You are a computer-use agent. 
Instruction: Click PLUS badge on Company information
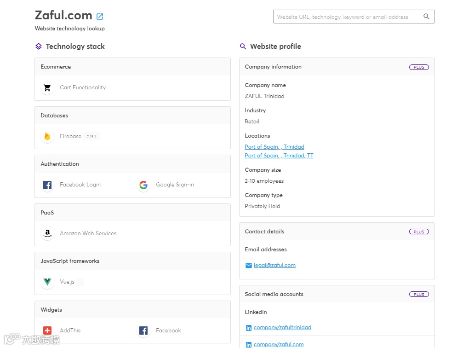pyautogui.click(x=419, y=67)
